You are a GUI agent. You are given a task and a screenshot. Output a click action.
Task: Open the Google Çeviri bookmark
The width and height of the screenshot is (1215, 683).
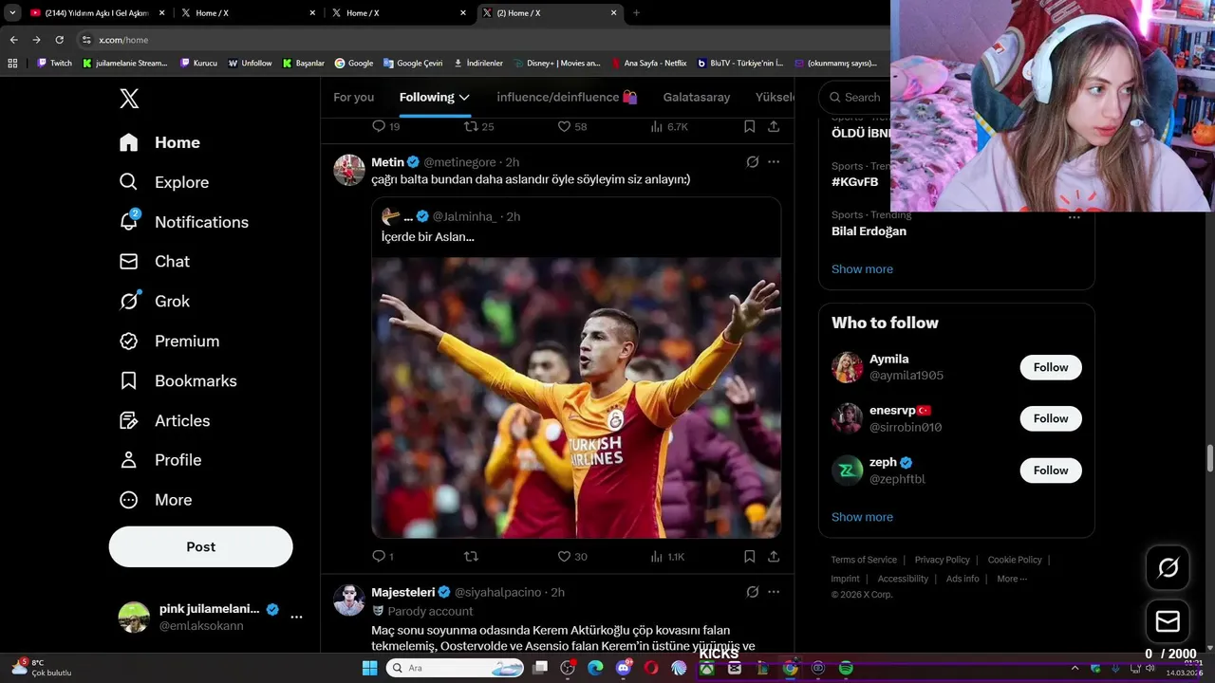(413, 64)
